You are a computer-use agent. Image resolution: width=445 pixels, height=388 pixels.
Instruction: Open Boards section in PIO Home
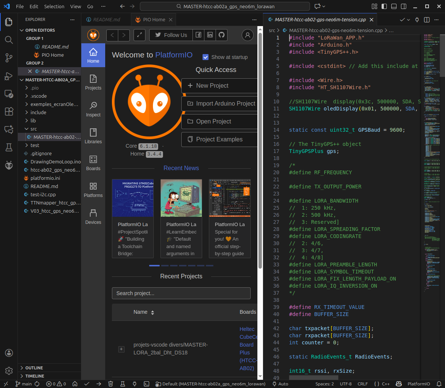pyautogui.click(x=93, y=162)
